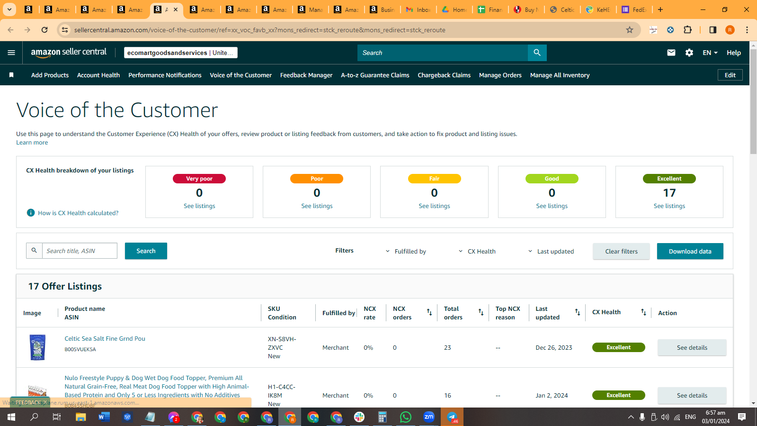The height and width of the screenshot is (426, 757).
Task: View site information icon in address bar
Action: tap(65, 30)
